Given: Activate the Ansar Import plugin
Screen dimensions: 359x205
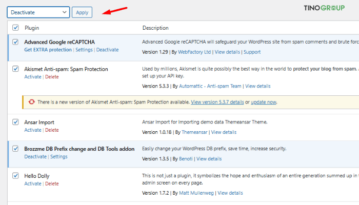Looking at the screenshot, I should click(33, 130).
